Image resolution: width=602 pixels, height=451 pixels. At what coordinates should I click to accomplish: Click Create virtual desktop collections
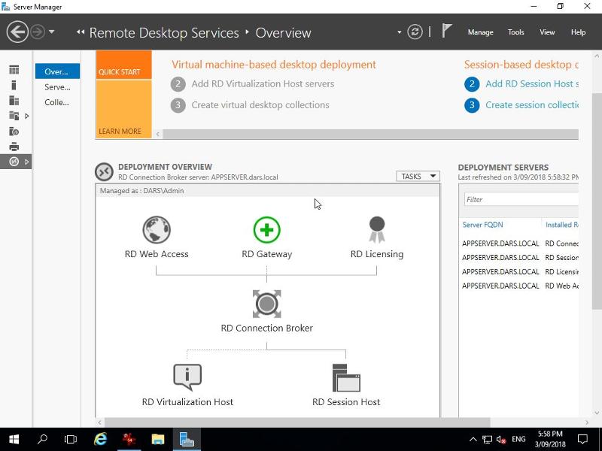pyautogui.click(x=260, y=104)
